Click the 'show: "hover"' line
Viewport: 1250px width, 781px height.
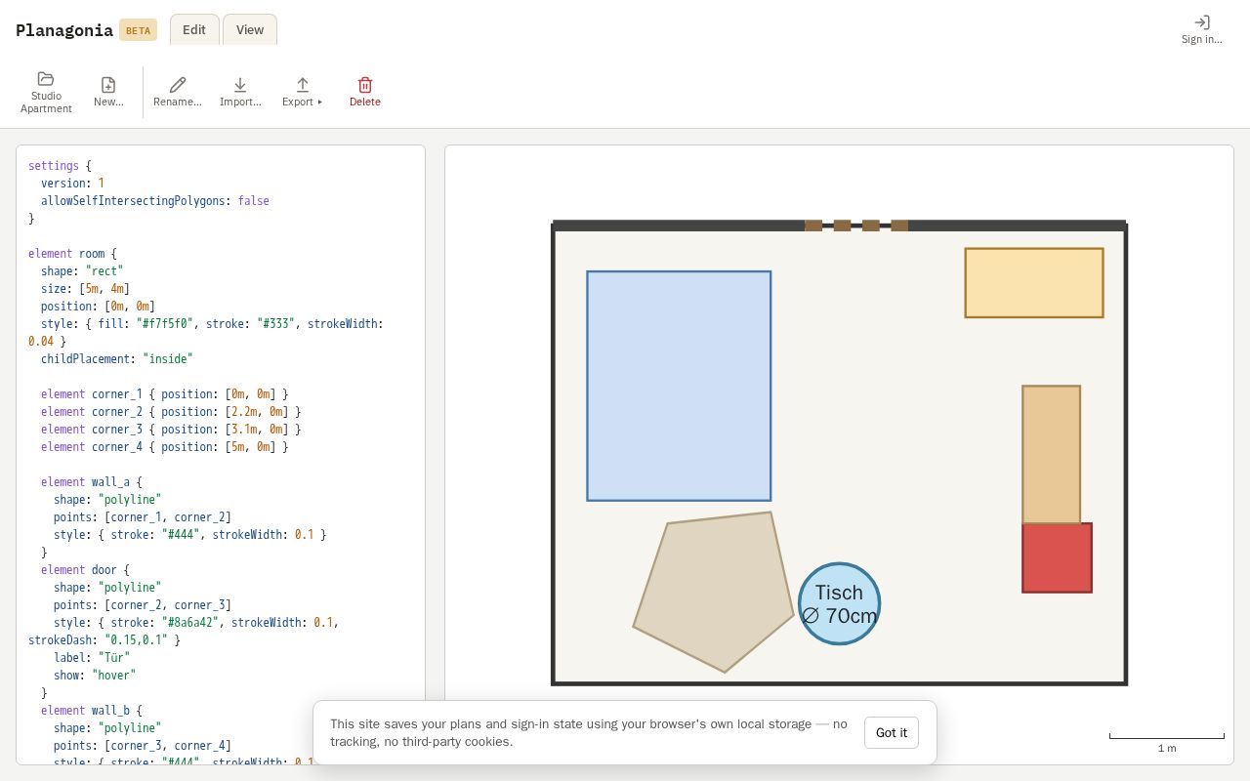point(95,676)
